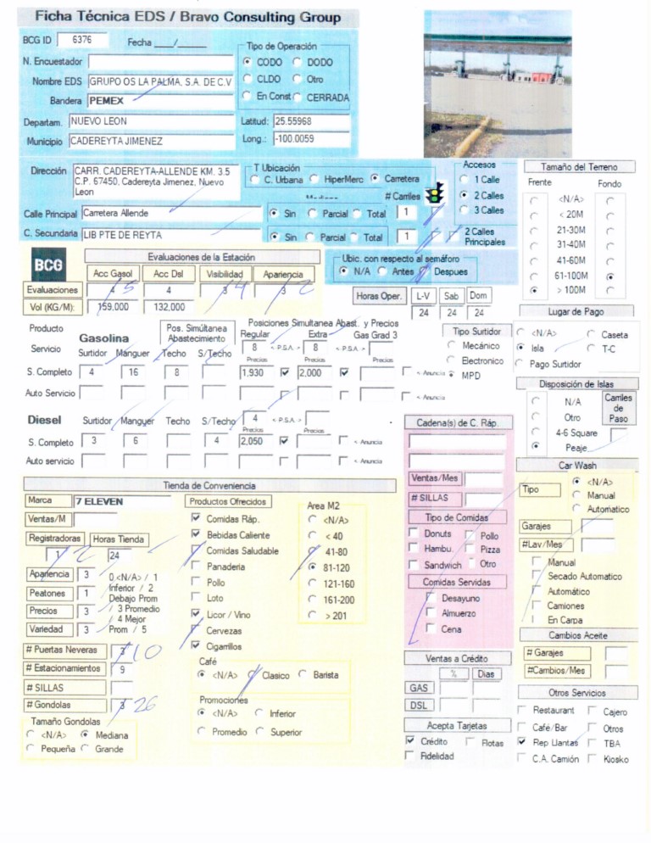Tick the Restaurant service checkbox

coord(521,710)
